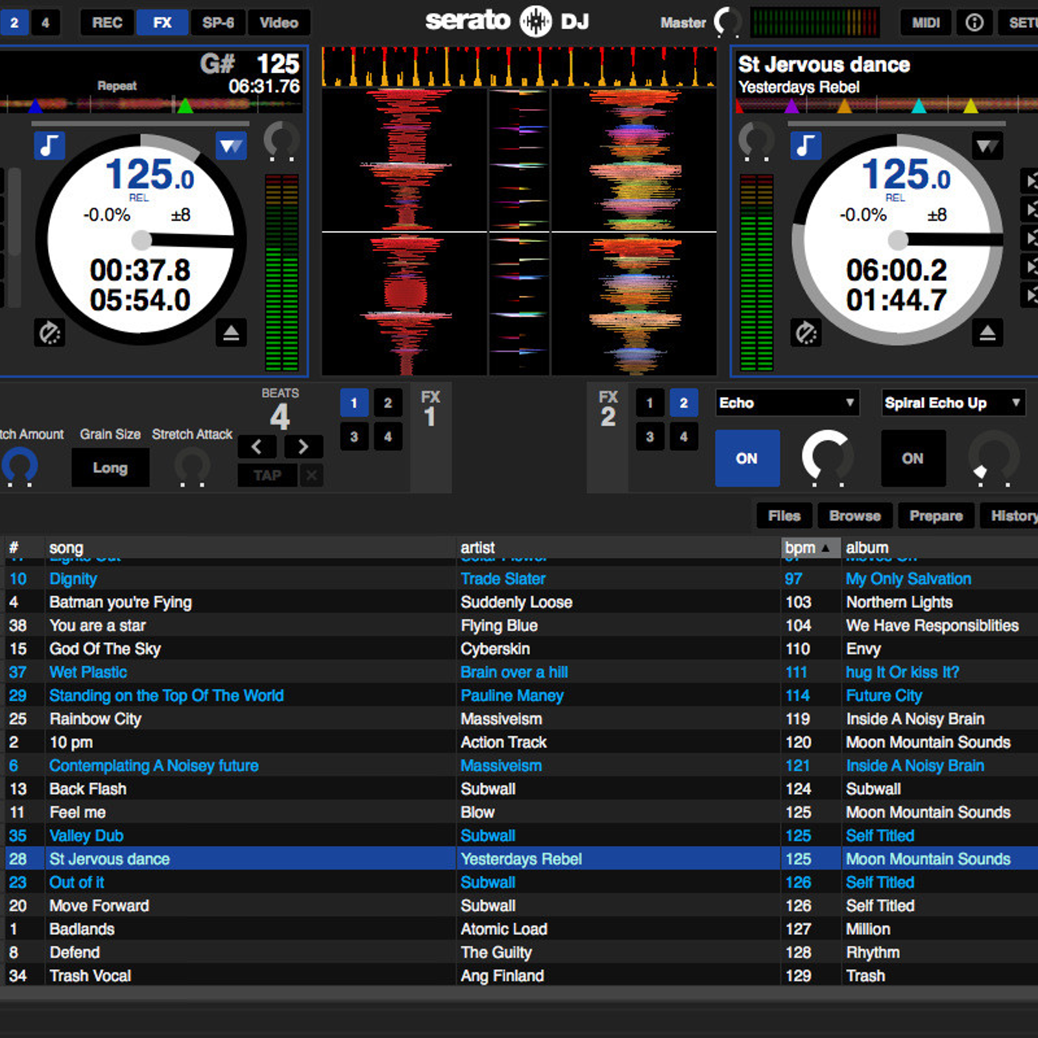The image size is (1038, 1038).
Task: Click yellow cue marker on right overview
Action: tap(971, 105)
